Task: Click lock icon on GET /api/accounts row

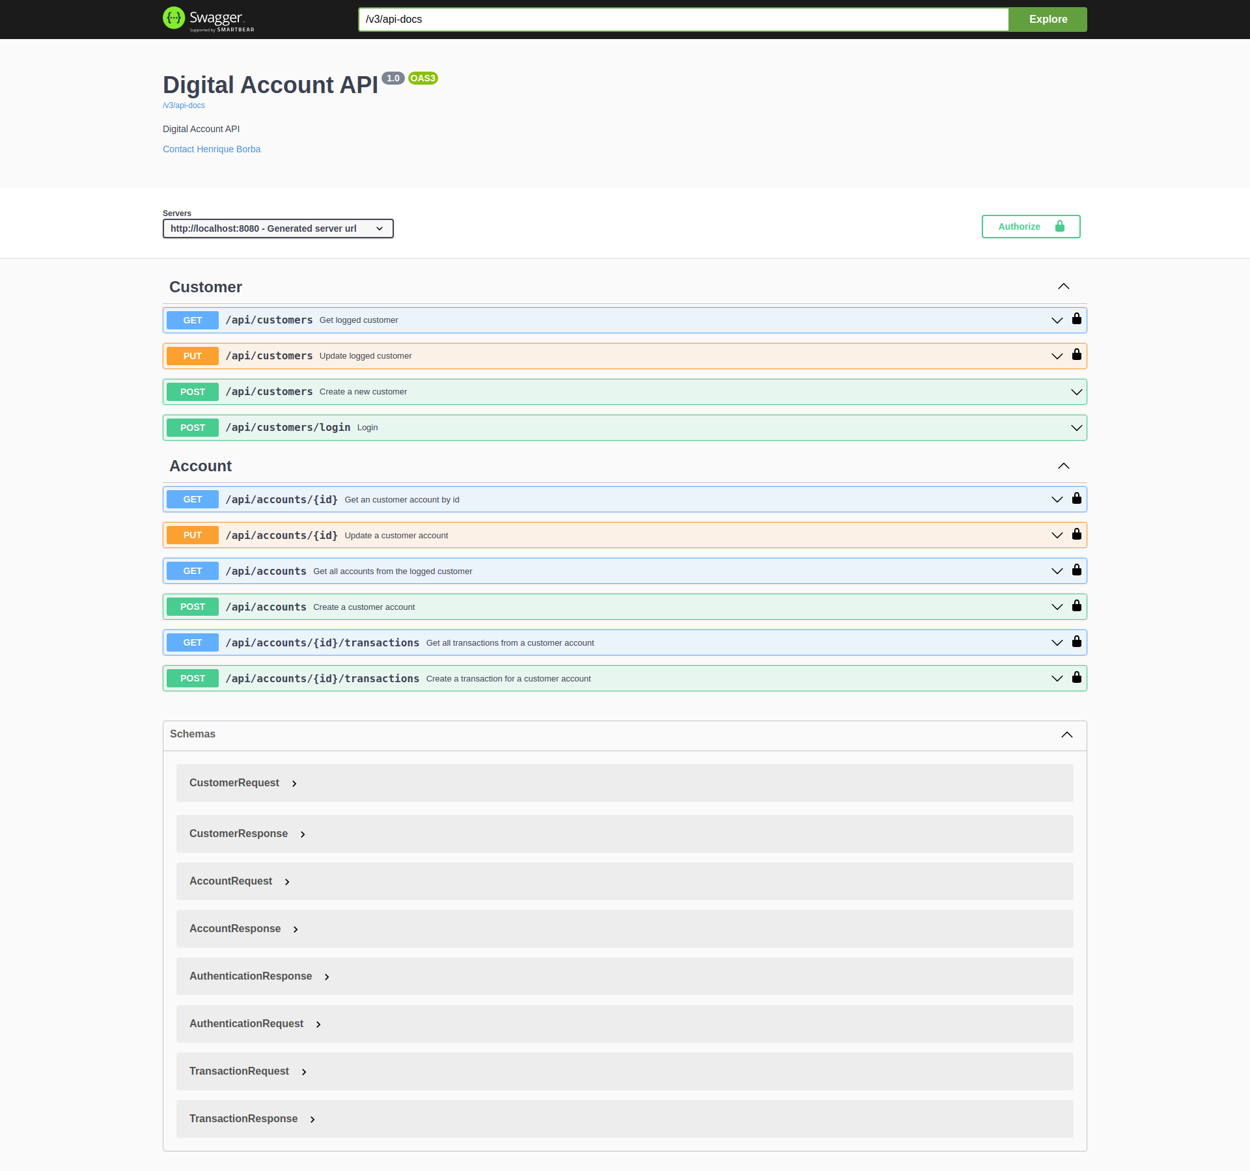Action: pos(1077,570)
